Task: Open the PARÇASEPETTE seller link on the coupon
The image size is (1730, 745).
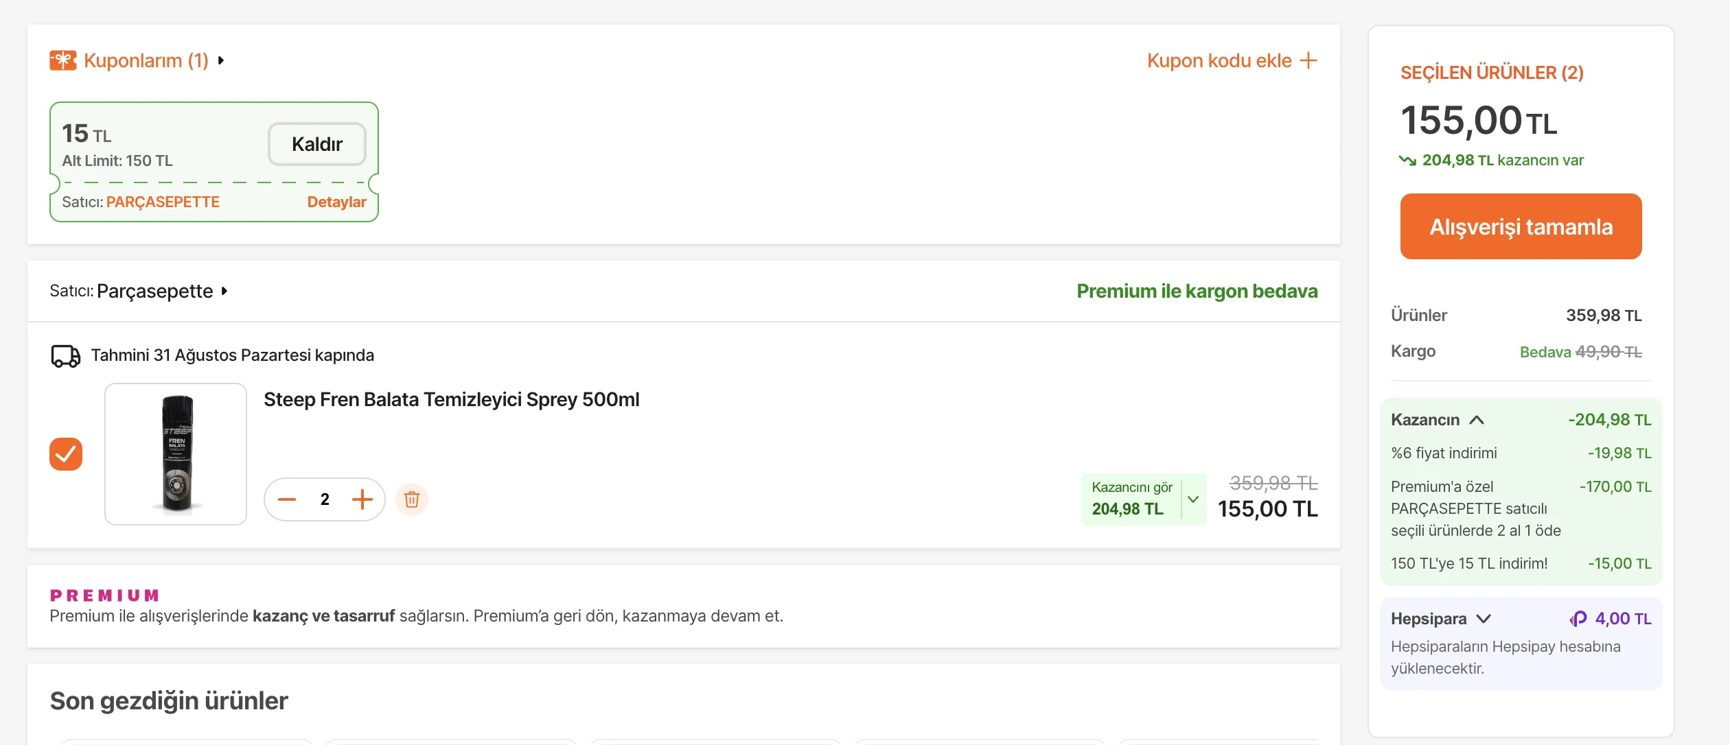Action: pos(163,202)
